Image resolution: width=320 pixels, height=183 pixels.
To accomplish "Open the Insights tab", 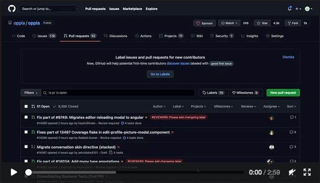I will [x=250, y=36].
